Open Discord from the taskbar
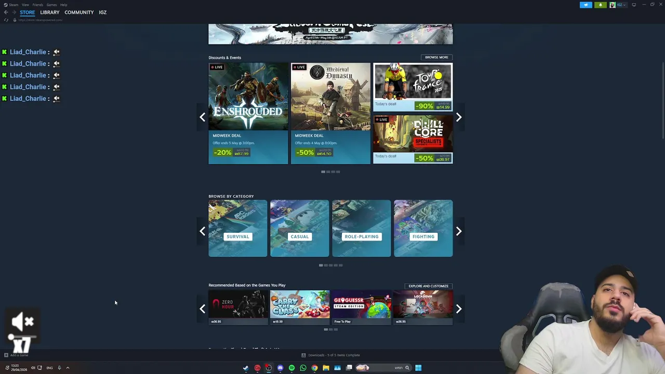This screenshot has width=665, height=374. pos(280,368)
